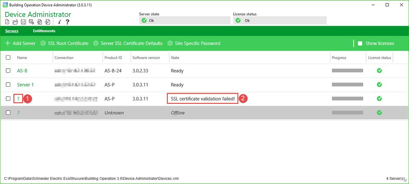Click the Unknown product ID cell
The image size is (409, 184).
pyautogui.click(x=114, y=113)
